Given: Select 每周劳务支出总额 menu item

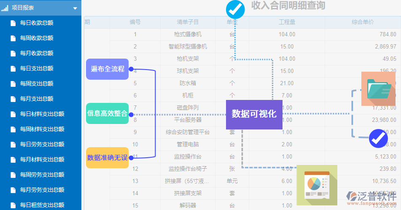Looking at the screenshot, I should tap(42, 175).
